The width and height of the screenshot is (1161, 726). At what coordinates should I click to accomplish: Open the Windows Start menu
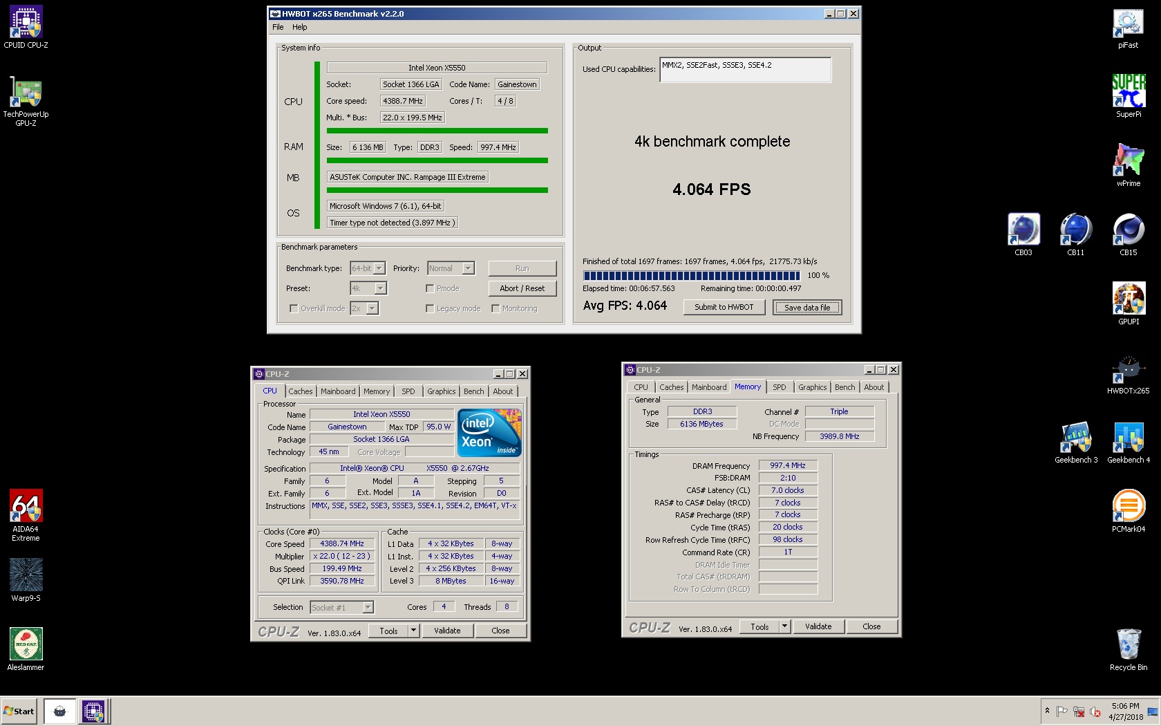point(19,711)
